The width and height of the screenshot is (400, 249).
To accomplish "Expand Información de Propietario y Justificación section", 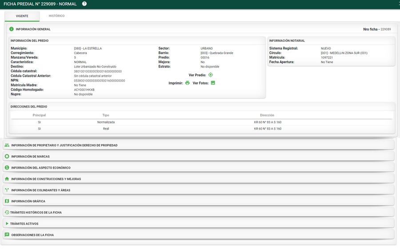I will (x=199, y=145).
